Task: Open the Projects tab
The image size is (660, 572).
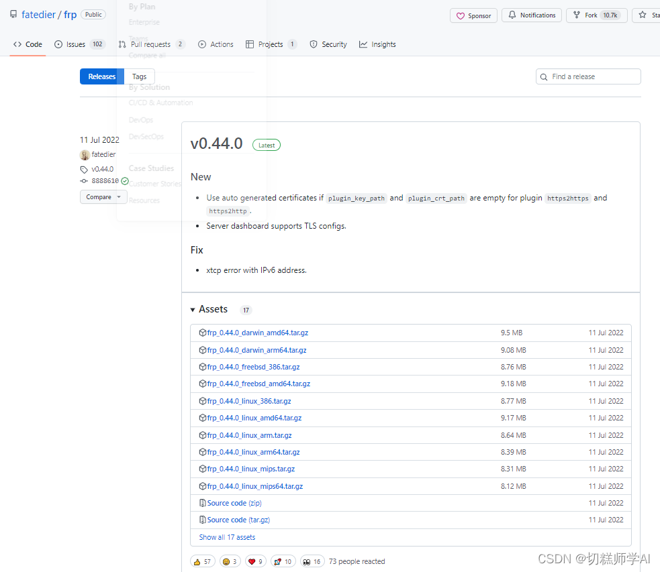Action: click(x=271, y=44)
